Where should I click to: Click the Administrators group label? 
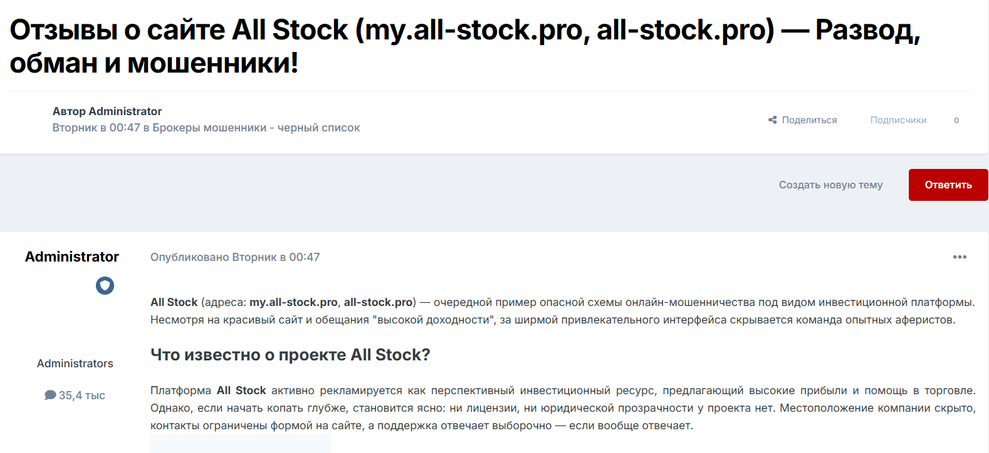[75, 363]
